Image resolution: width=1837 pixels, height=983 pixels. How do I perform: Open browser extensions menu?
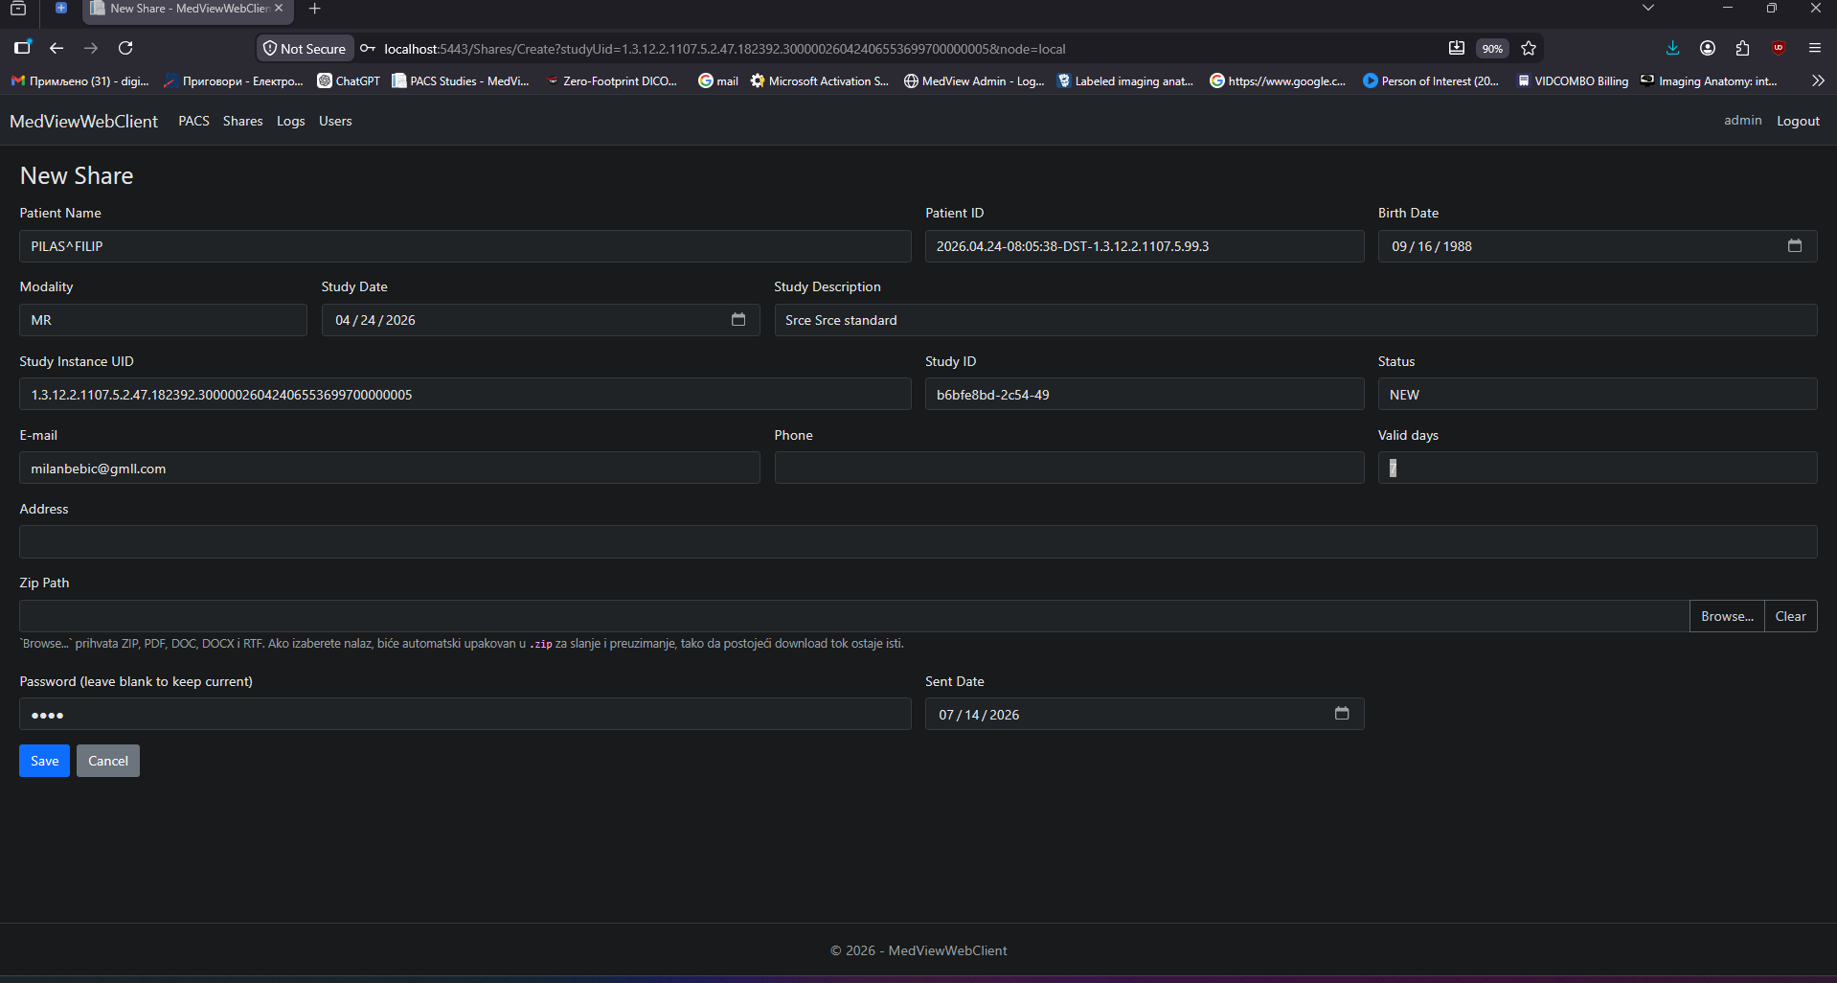(x=1742, y=48)
